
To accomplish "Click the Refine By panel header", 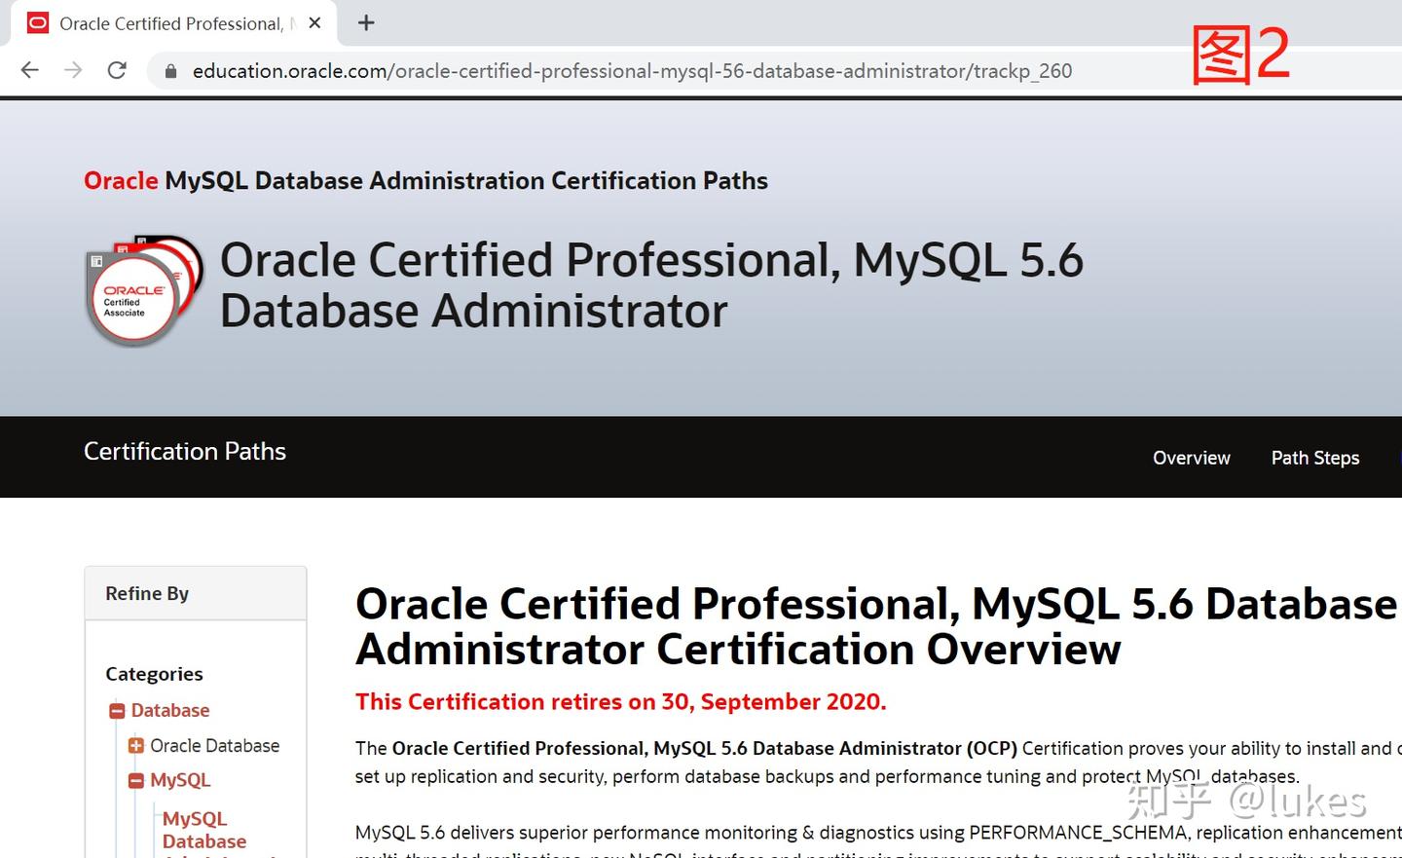I will pyautogui.click(x=146, y=593).
